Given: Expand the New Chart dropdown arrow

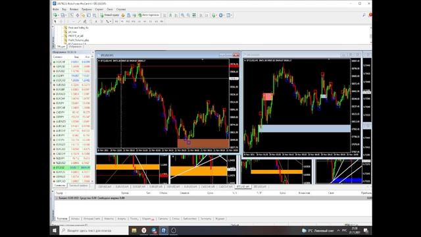Looking at the screenshot, I should pyautogui.click(x=59, y=15).
